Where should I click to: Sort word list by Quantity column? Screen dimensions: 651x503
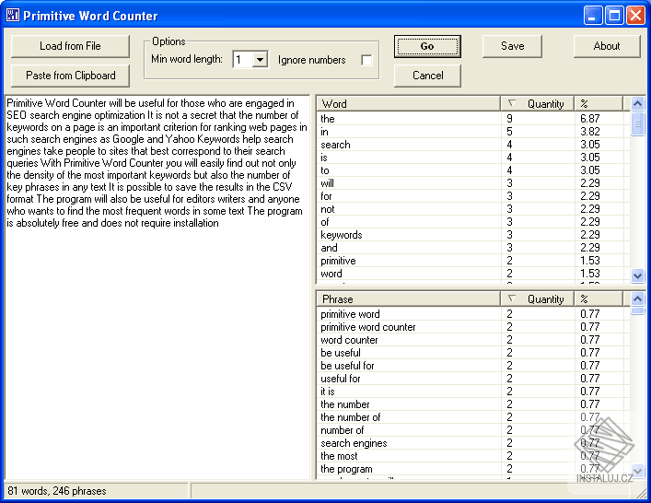(537, 104)
